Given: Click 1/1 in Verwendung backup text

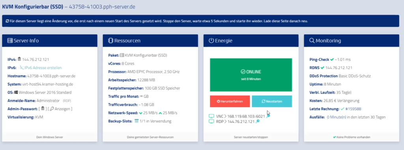Looking at the screenshot, I should (155, 121).
